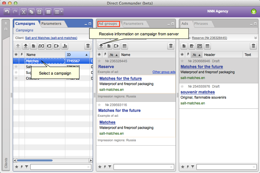Screen dimensions: 260x173
Task: Click the export-to-file icon in the Campaigns toolbar
Action: [57, 46]
